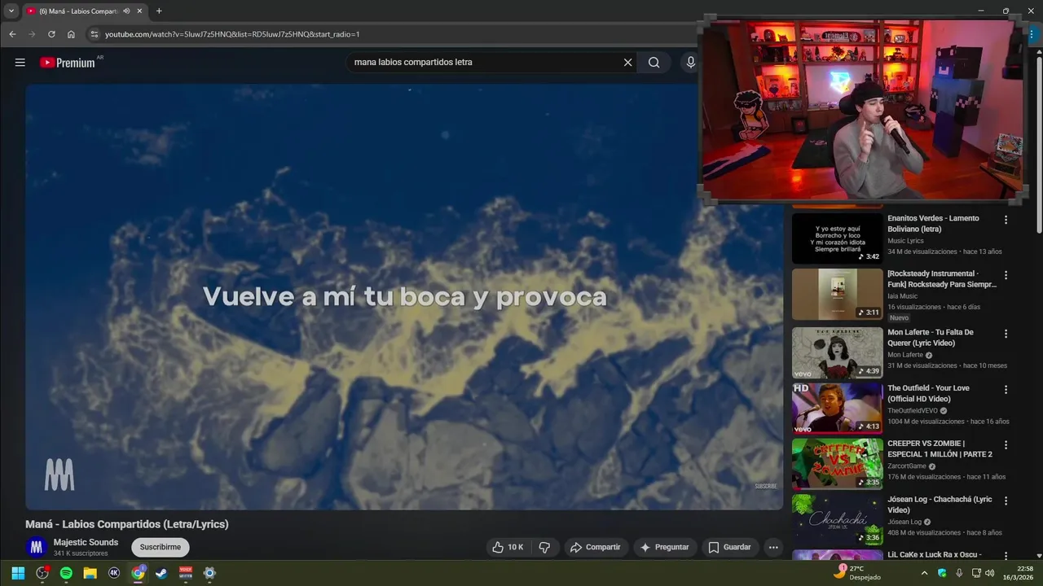Open Jósean Log - Chachachá title

[x=940, y=505]
